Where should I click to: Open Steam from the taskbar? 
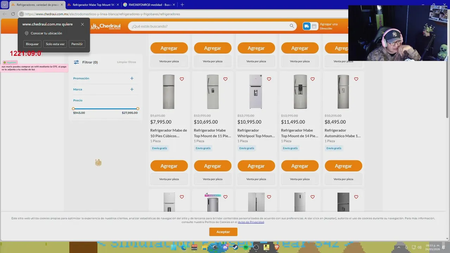(235, 247)
